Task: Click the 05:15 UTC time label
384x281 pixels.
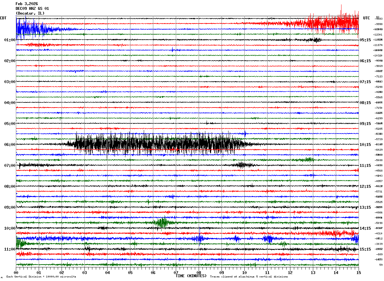Action: [x=365, y=40]
